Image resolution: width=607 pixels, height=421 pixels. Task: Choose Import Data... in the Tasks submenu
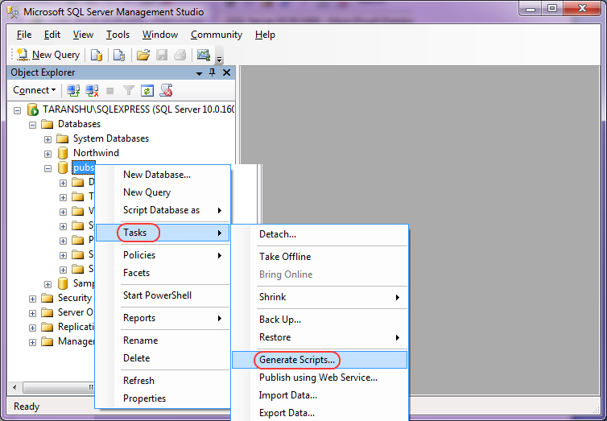pyautogui.click(x=320, y=395)
